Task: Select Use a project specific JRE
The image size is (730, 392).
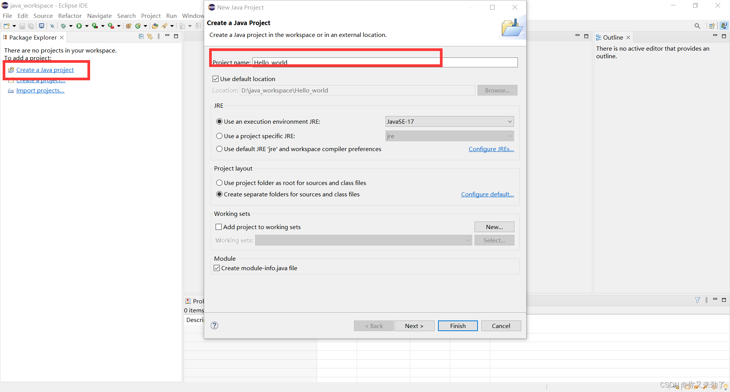Action: click(x=219, y=136)
